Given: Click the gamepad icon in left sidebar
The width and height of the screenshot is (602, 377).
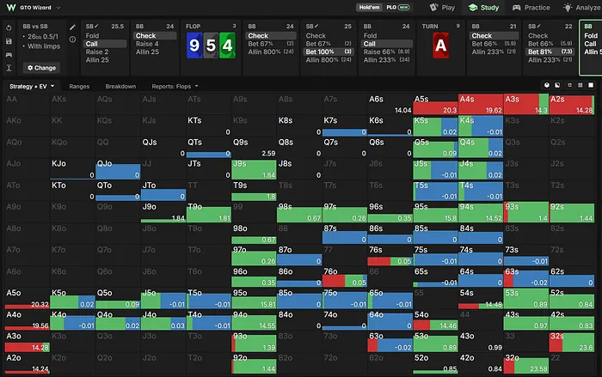Looking at the screenshot, I should [x=9, y=55].
